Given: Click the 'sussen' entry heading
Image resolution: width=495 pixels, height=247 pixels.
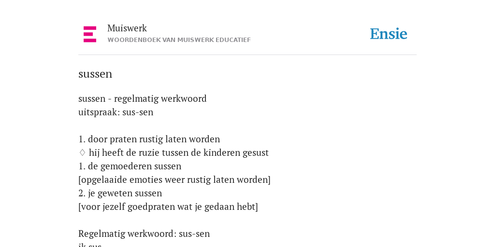Looking at the screenshot, I should [x=95, y=74].
